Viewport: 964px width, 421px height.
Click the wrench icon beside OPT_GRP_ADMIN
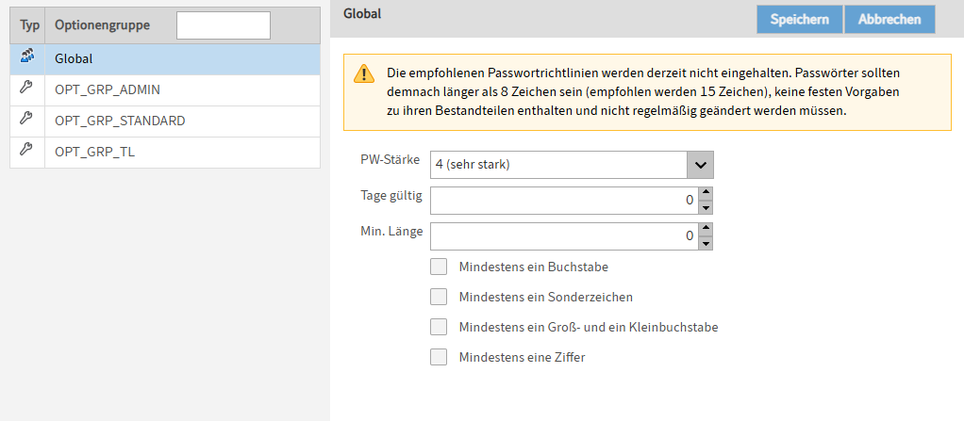(26, 89)
